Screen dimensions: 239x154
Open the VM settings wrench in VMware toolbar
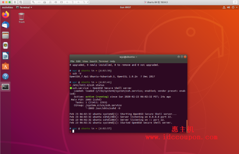[33, 2]
